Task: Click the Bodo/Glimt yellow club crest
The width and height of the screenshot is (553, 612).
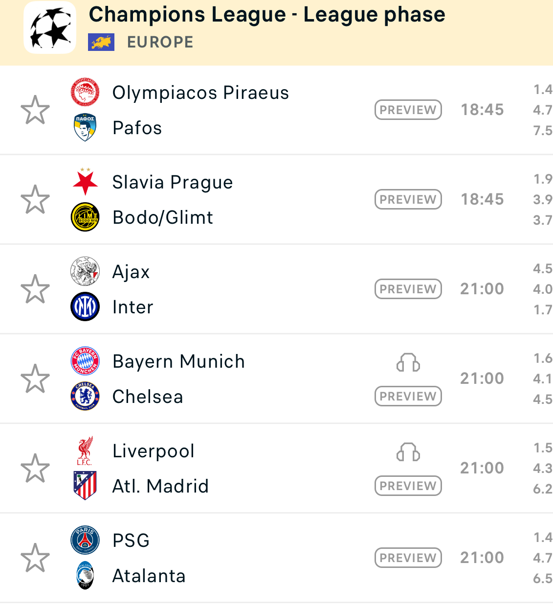Action: (x=85, y=217)
